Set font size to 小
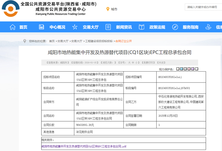Image resolution: width=222 pixels, height=151 pixels. click(137, 63)
